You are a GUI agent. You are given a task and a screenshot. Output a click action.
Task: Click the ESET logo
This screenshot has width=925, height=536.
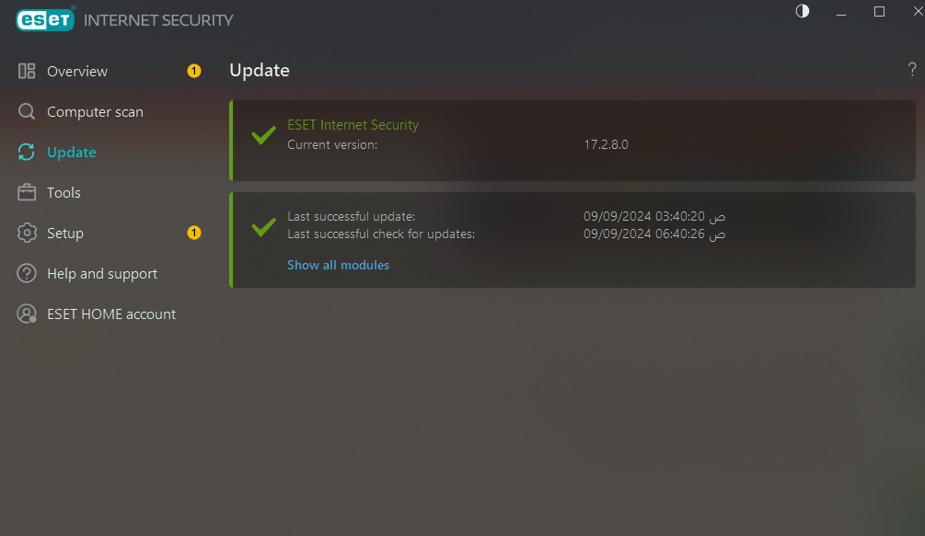click(x=45, y=19)
